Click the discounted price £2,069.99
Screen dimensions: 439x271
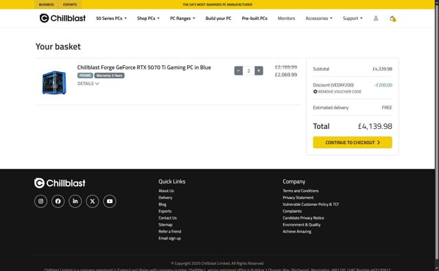coord(285,75)
